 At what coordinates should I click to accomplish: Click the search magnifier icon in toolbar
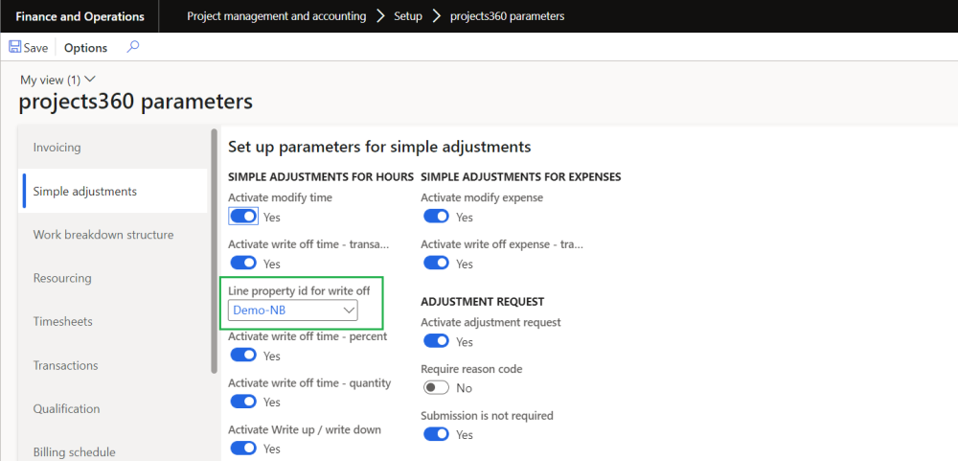[133, 47]
